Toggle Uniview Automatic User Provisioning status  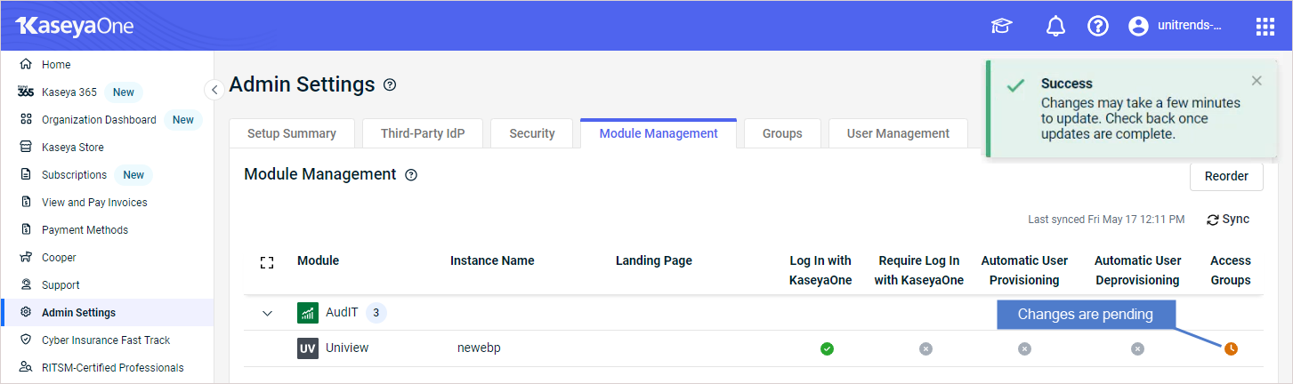(x=1024, y=348)
